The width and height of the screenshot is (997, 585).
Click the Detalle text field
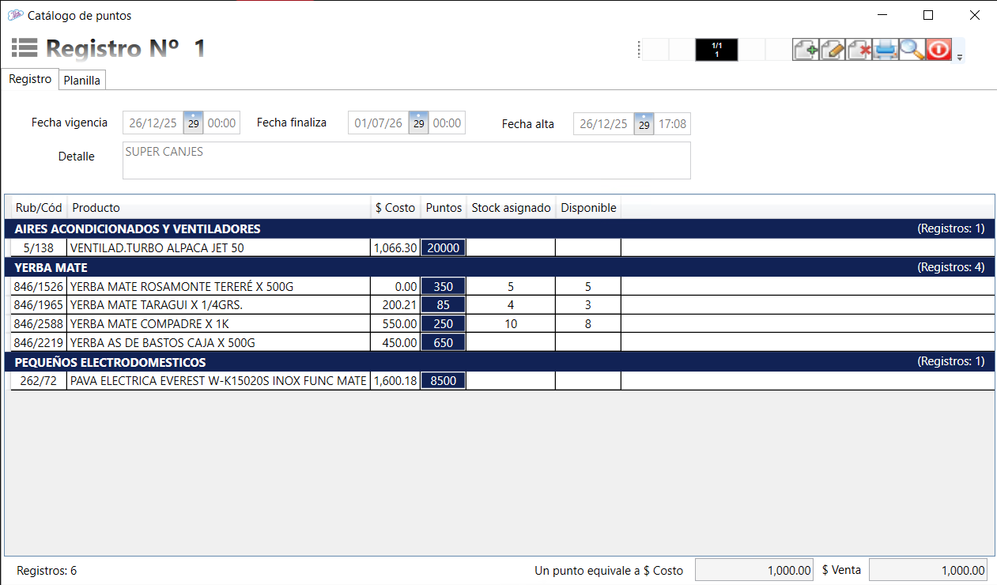coord(406,160)
